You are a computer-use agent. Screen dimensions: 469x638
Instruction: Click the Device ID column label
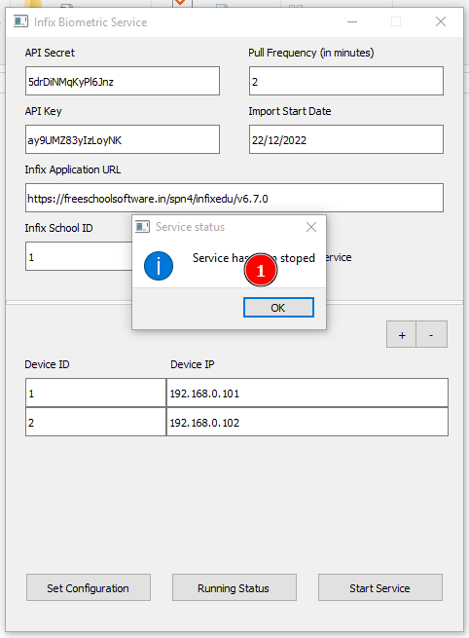click(x=47, y=364)
